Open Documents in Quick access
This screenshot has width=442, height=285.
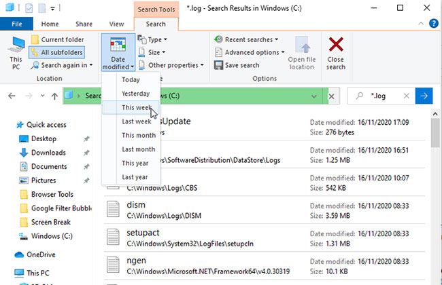tap(43, 166)
